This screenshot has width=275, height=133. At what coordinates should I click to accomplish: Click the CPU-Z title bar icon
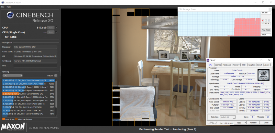click(208, 60)
